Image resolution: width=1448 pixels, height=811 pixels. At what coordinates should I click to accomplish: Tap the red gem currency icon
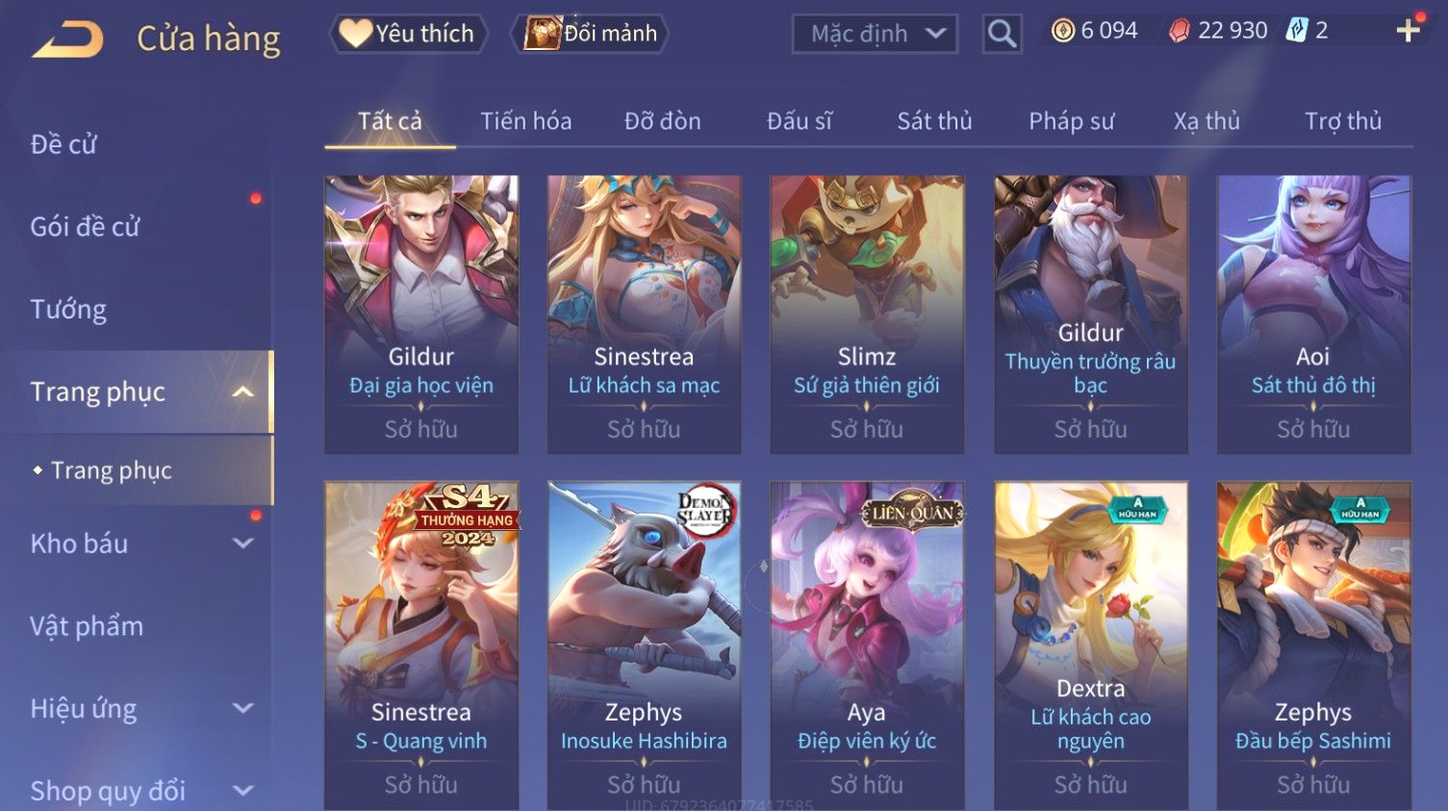coord(1179,31)
